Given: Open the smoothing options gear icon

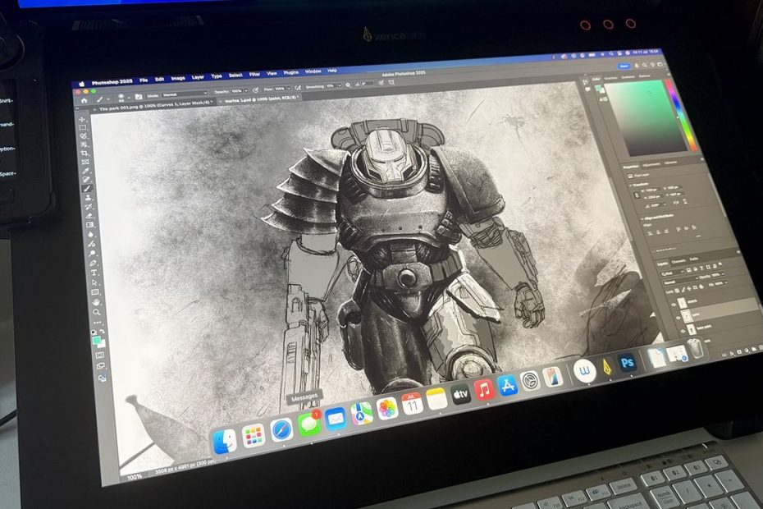Looking at the screenshot, I should (x=348, y=85).
